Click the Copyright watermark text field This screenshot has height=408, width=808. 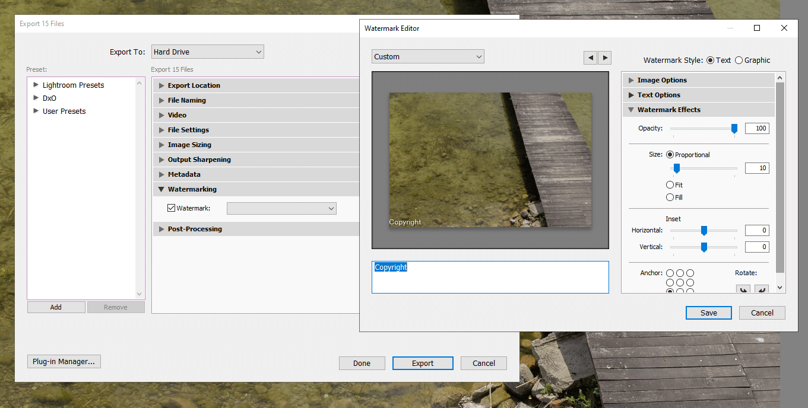(x=490, y=277)
